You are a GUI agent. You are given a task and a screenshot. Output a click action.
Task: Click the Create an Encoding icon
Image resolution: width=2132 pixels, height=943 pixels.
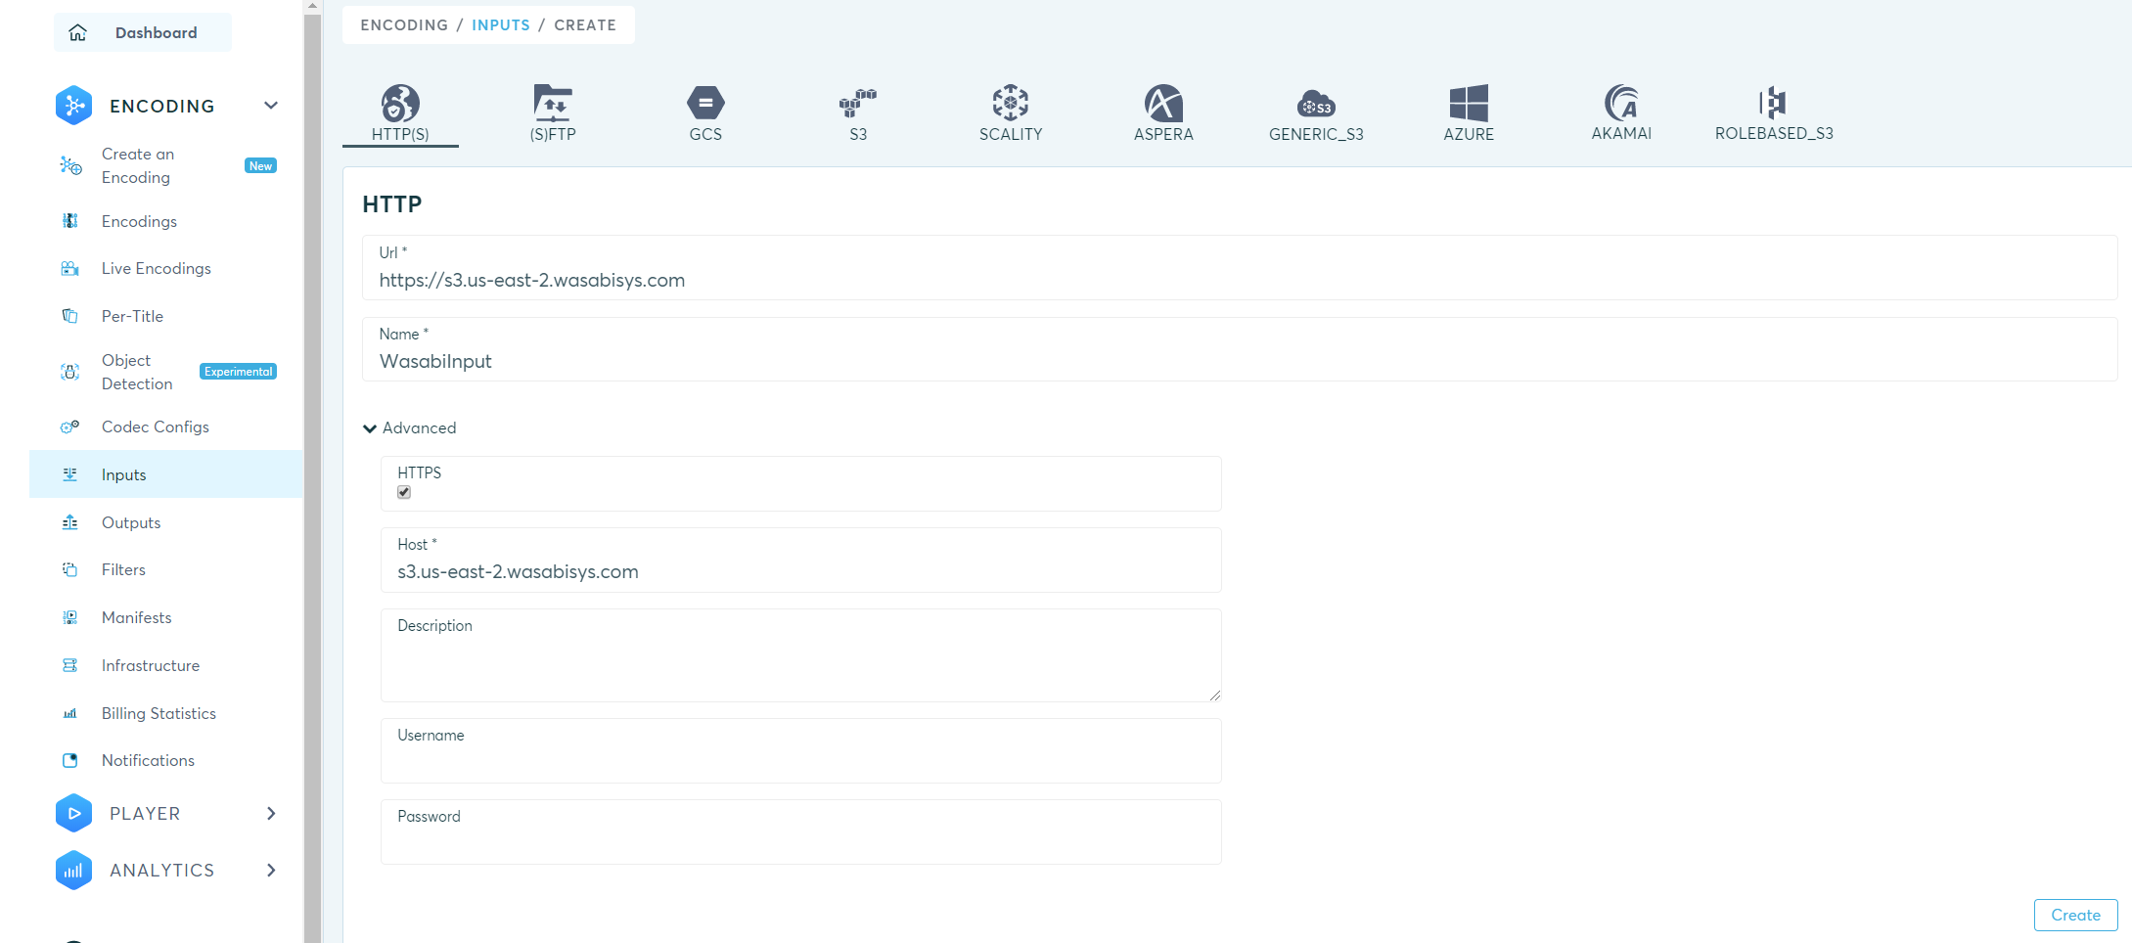[70, 165]
